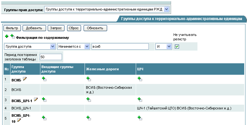Edit ВСИБ_ШЧ-1 group with pencil icon
The height and width of the screenshot is (125, 248).
click(36, 99)
